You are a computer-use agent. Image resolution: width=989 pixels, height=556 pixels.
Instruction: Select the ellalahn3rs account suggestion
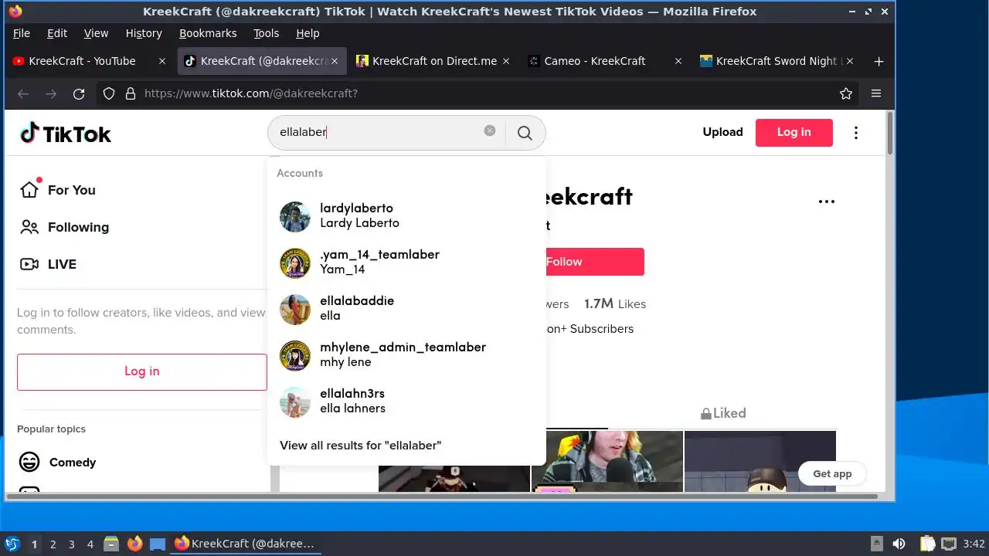click(x=406, y=402)
